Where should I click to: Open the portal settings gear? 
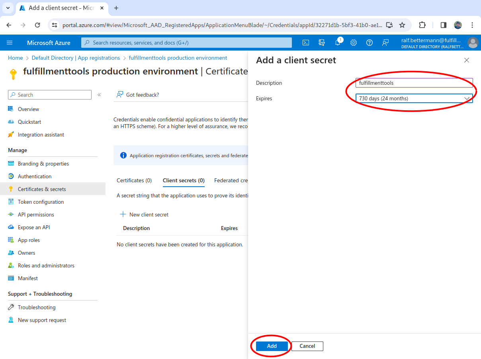(354, 43)
